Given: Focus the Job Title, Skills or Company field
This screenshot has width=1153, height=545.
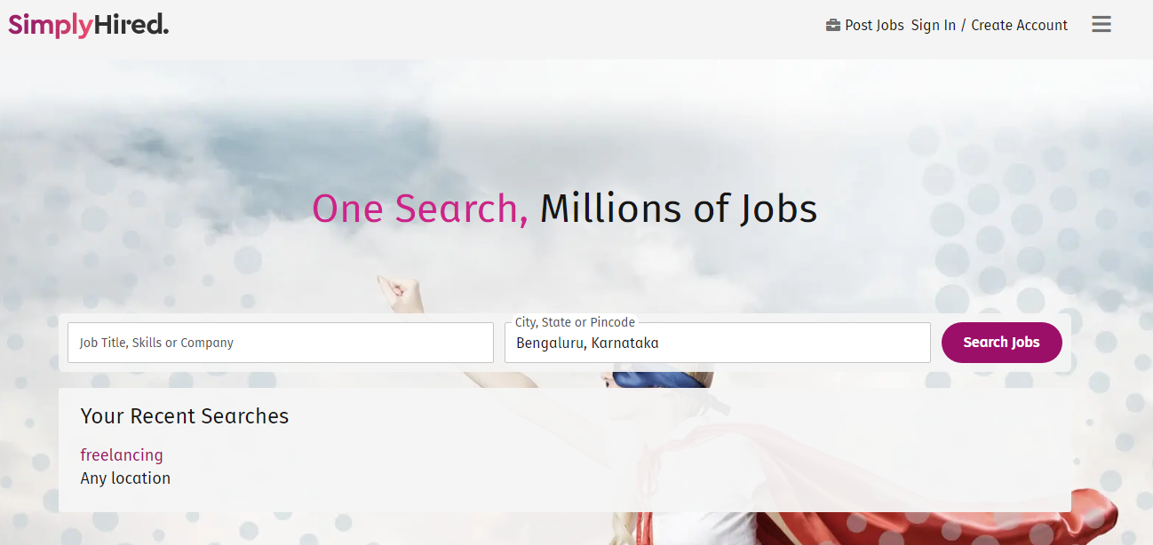Looking at the screenshot, I should [281, 343].
